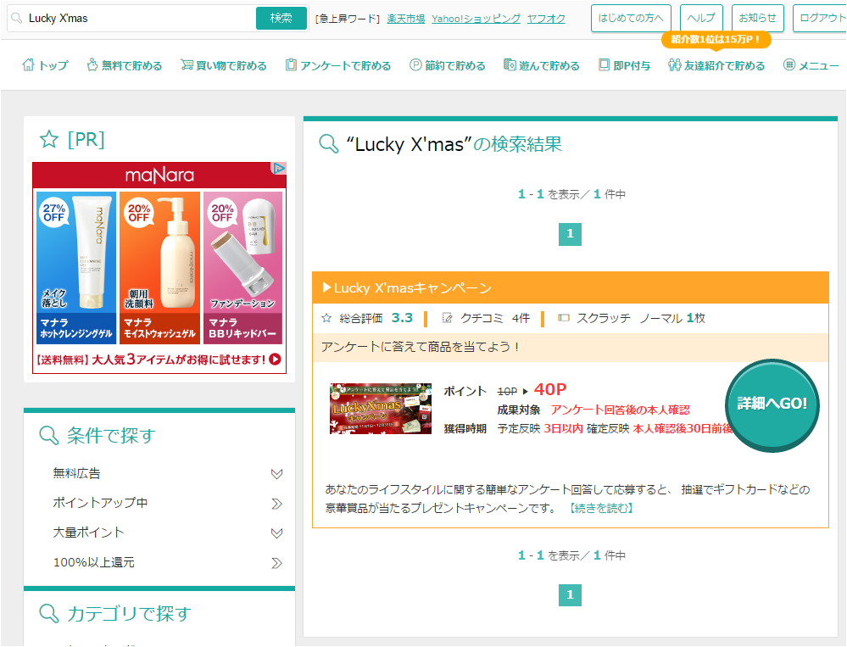This screenshot has height=647, width=847.
Task: Click the piggy bank icon for 無料で貯める
Action: pos(92,64)
